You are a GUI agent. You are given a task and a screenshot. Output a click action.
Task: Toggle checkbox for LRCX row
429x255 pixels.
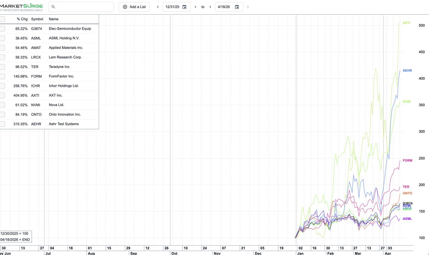tap(2, 57)
